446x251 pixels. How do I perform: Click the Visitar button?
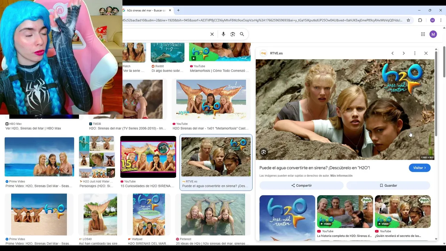point(420,168)
